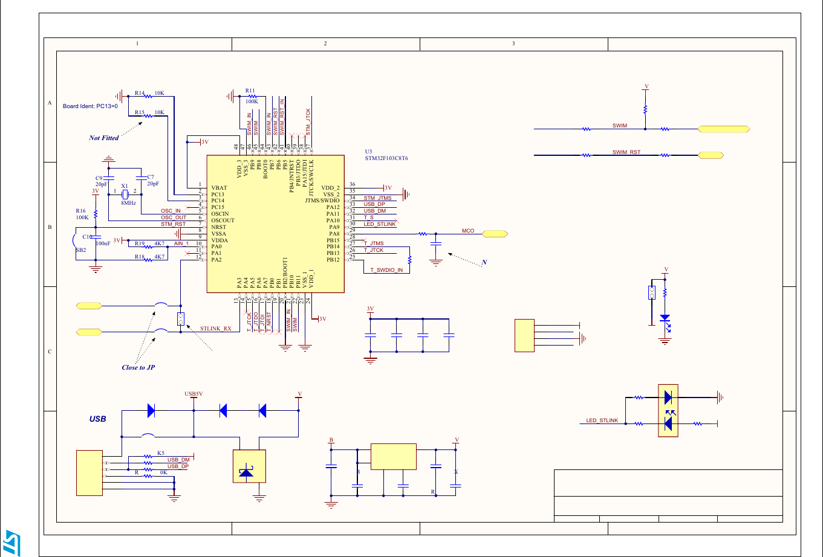Select the 8MHz crystal X1
This screenshot has height=557, width=823.
[x=125, y=195]
